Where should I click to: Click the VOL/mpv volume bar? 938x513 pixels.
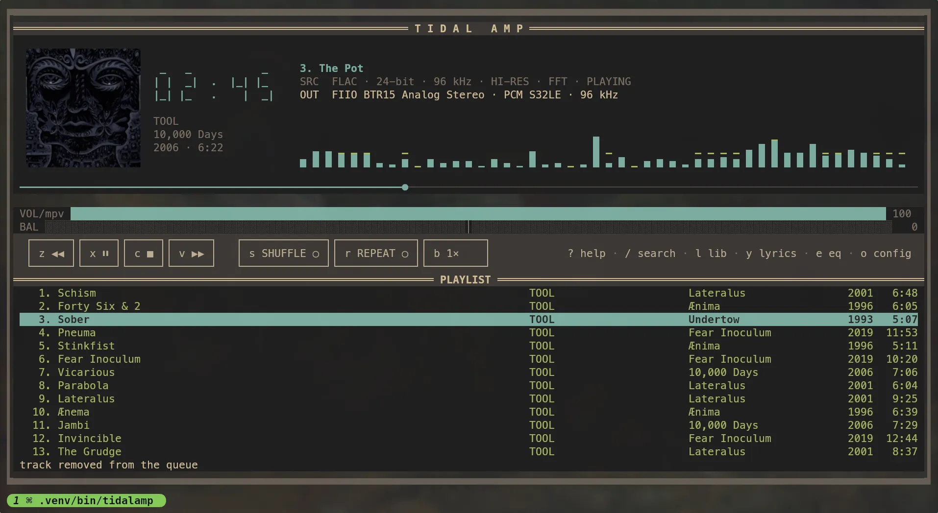click(x=478, y=213)
